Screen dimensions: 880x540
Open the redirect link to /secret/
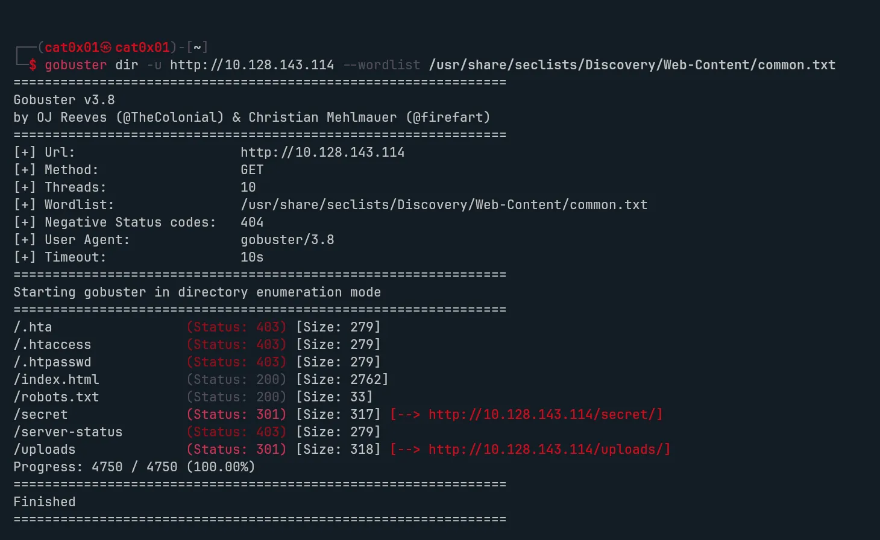click(x=545, y=415)
